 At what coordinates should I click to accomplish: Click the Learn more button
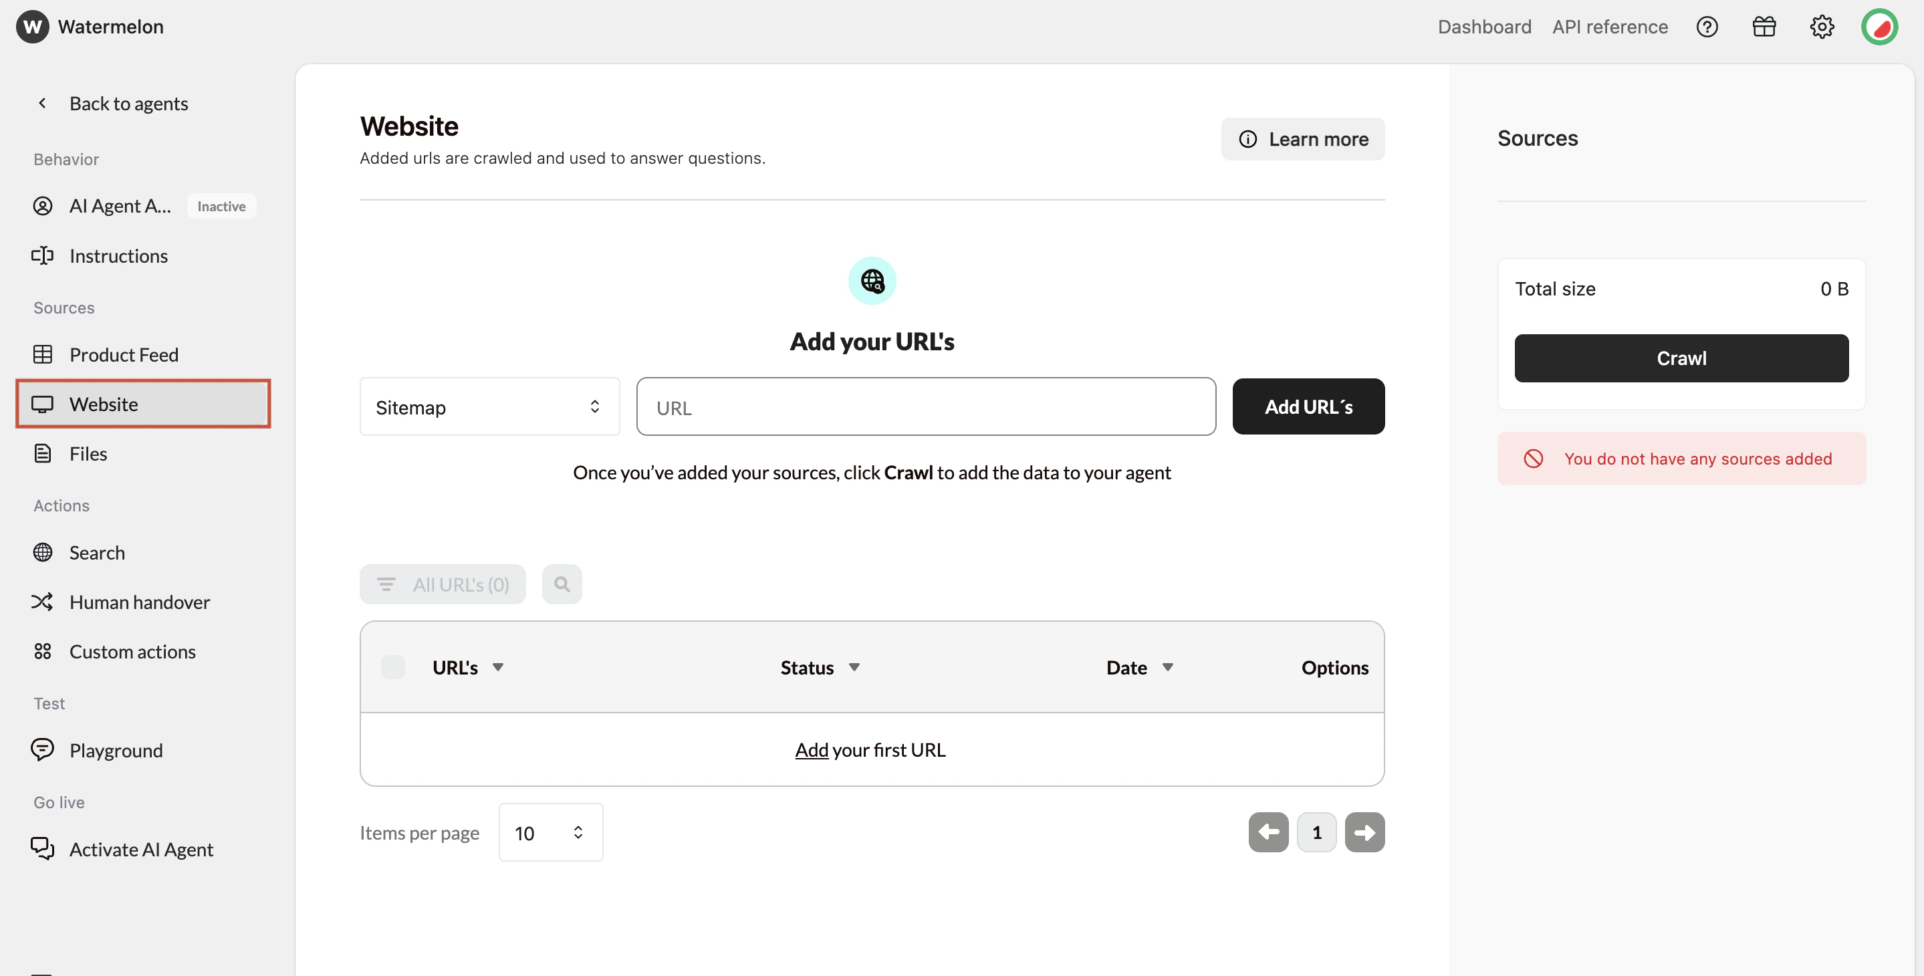click(1302, 139)
